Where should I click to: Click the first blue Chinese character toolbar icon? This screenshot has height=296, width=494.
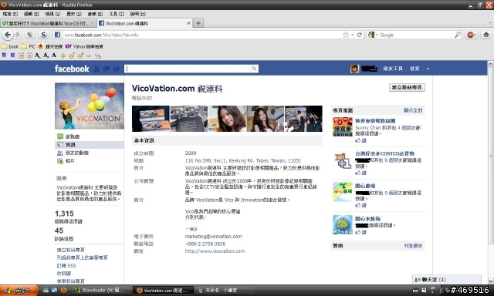[4, 55]
